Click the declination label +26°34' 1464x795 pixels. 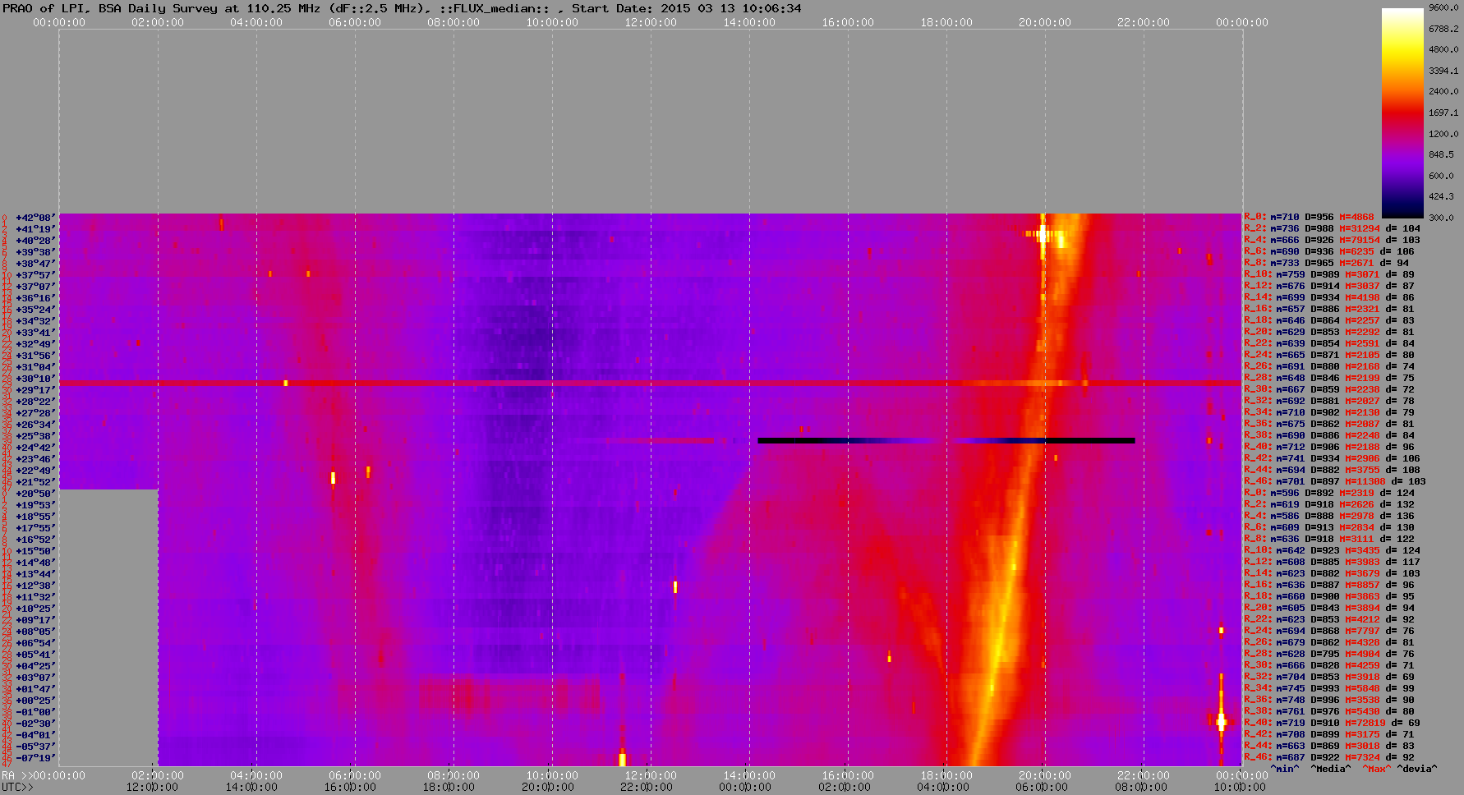pos(35,425)
